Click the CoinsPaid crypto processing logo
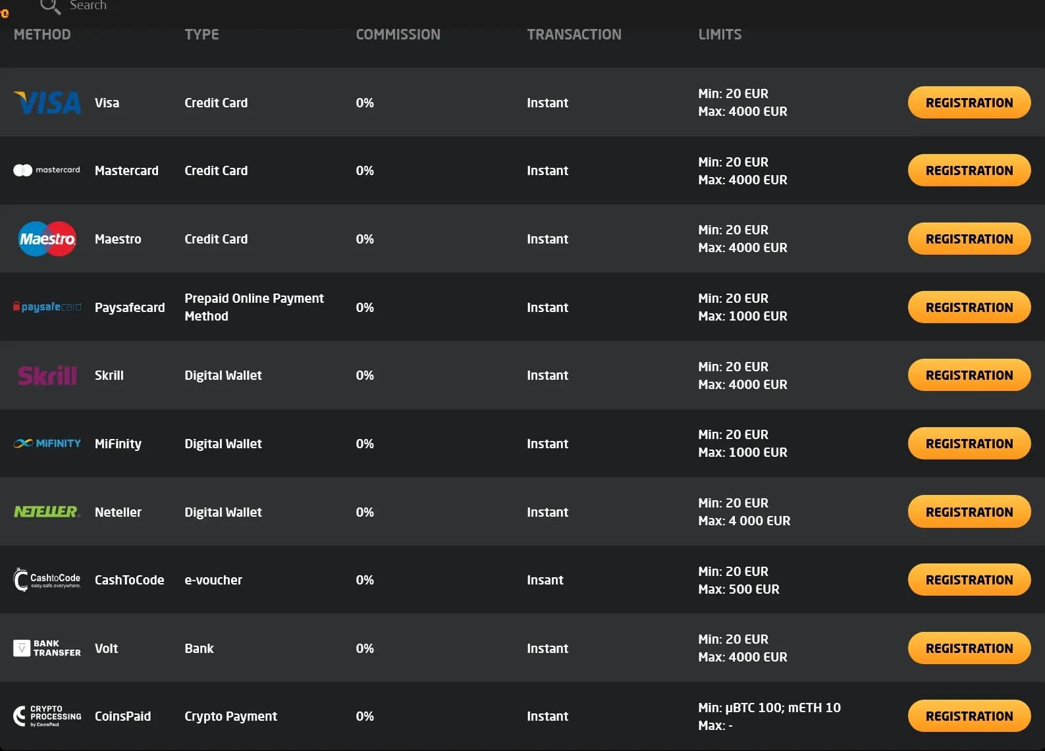 point(47,716)
